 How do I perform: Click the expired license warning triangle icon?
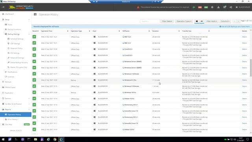(138, 7)
